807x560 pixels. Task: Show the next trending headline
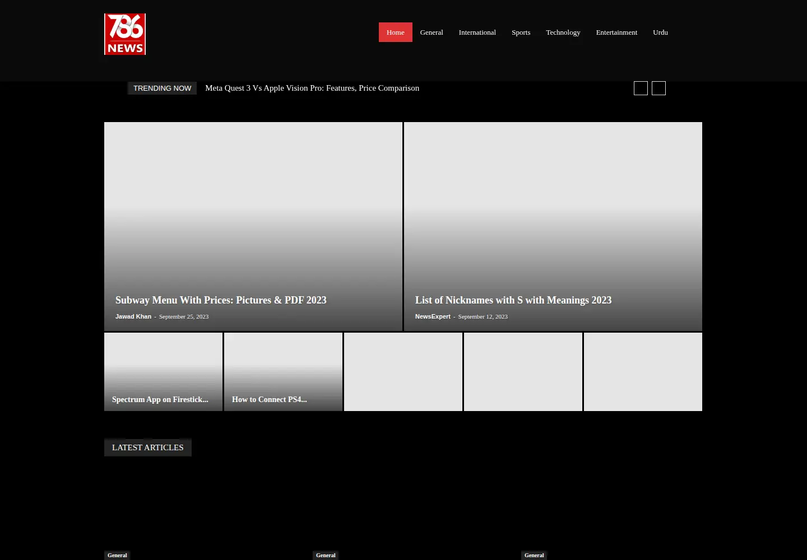pos(658,88)
